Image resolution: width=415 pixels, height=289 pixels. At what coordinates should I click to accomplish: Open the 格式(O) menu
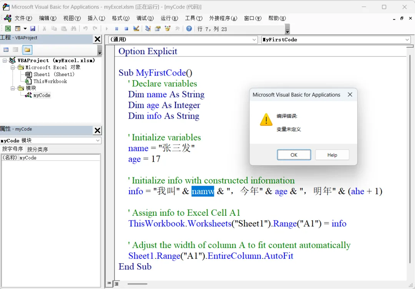point(121,18)
